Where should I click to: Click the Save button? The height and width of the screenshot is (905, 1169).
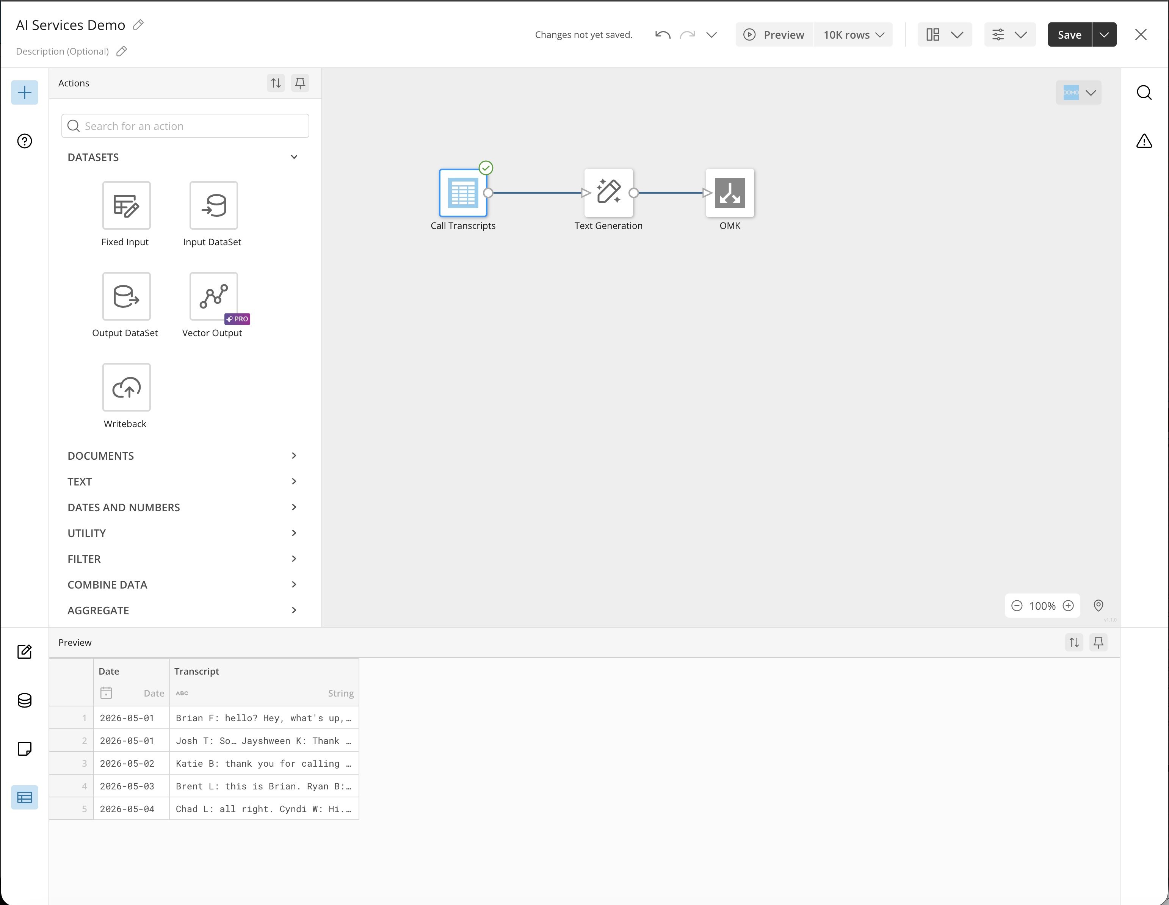coord(1069,35)
